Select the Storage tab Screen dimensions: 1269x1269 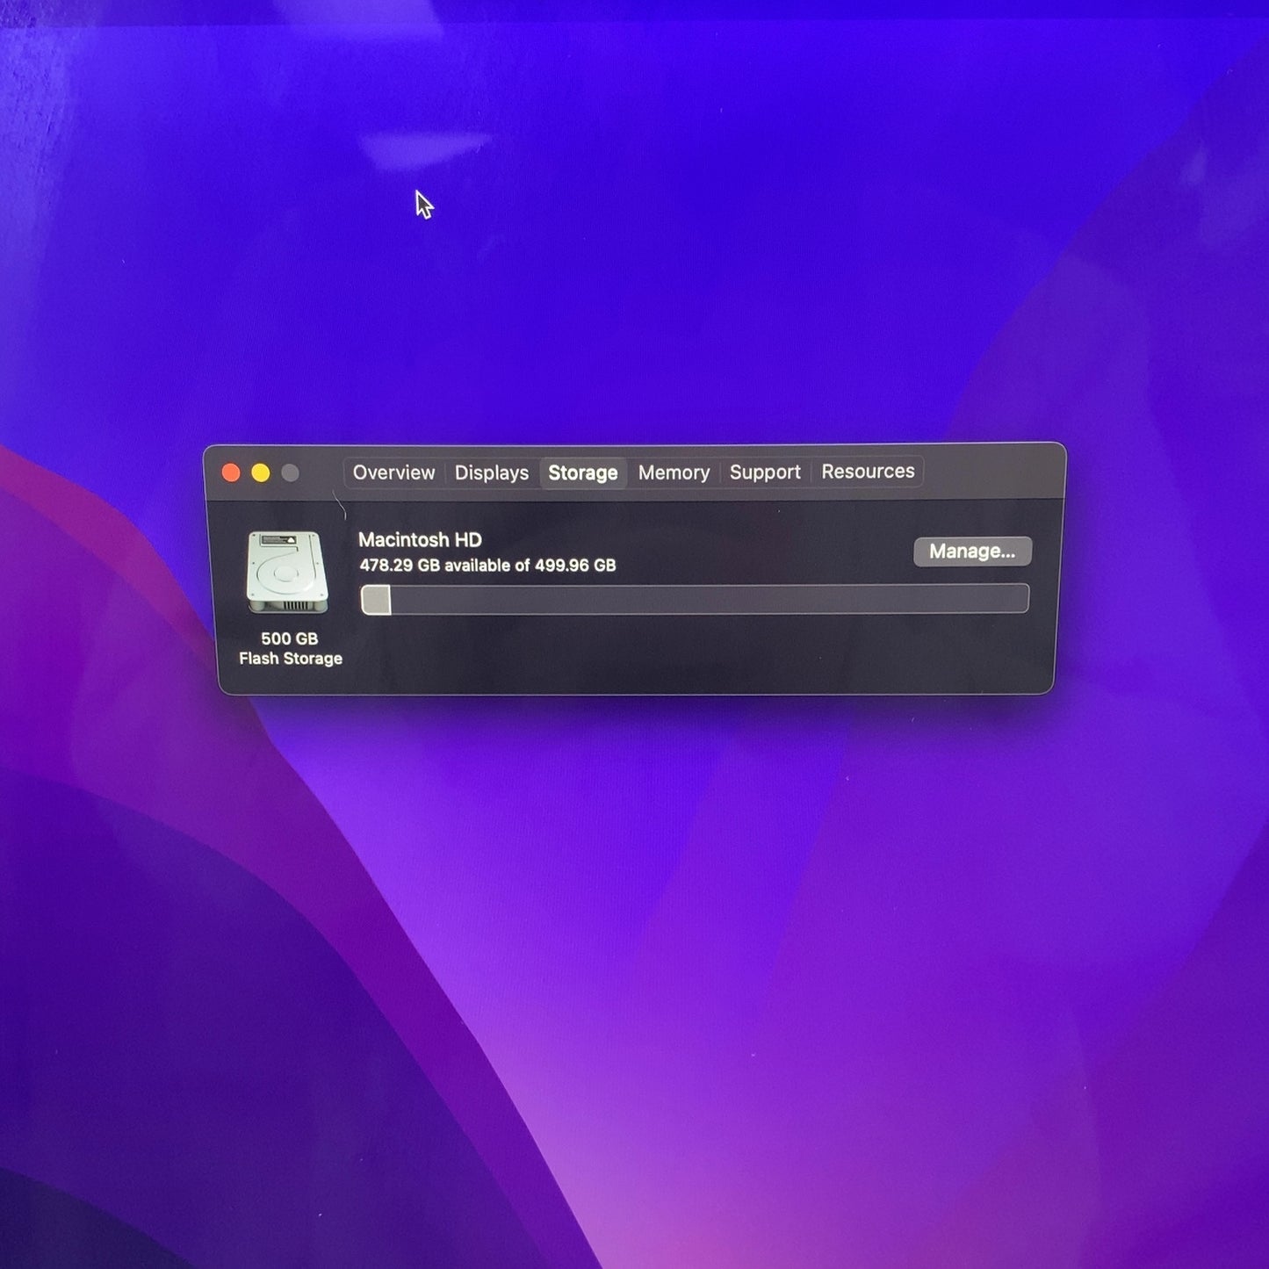pyautogui.click(x=583, y=472)
